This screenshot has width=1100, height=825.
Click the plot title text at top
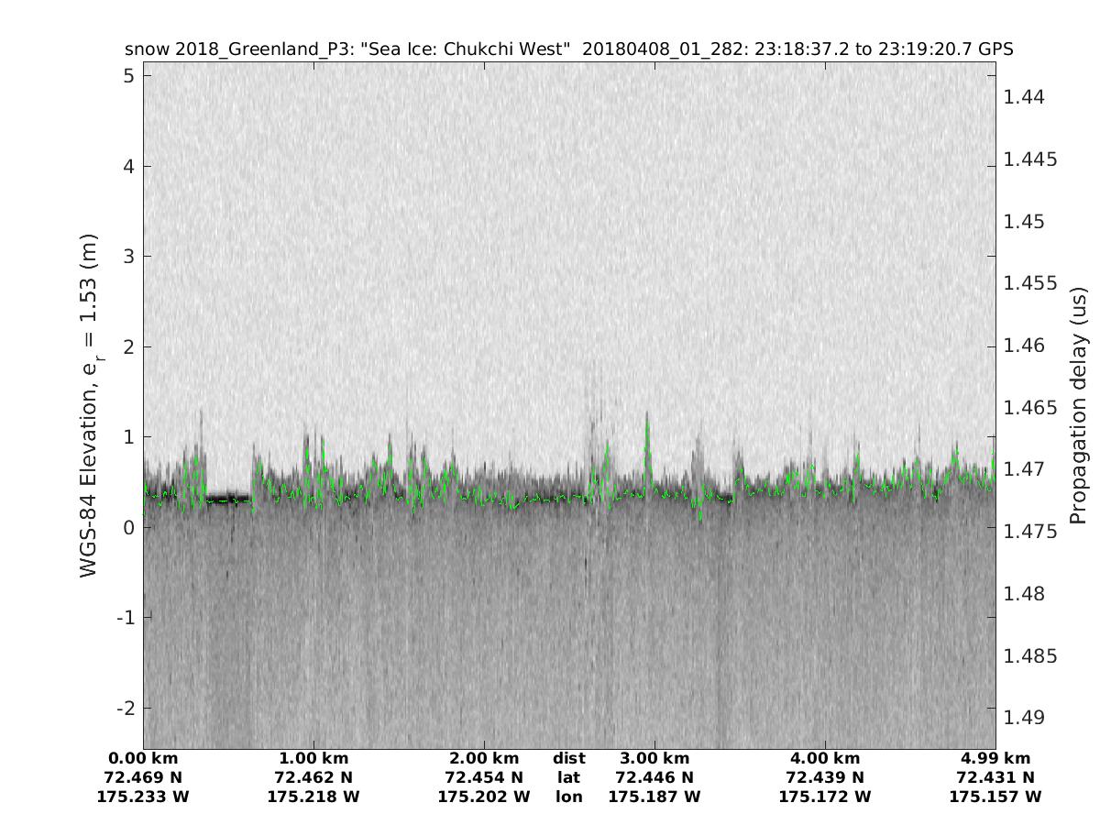click(568, 49)
